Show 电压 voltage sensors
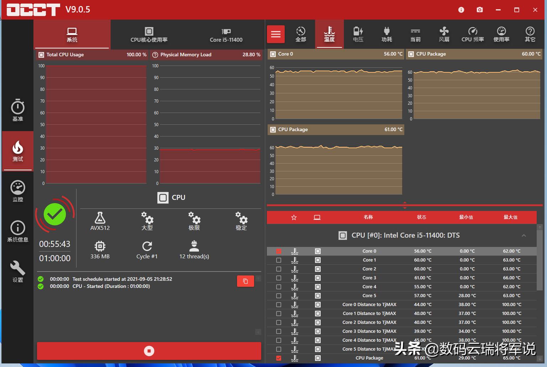Screen dimensions: 547x367 [x=358, y=34]
